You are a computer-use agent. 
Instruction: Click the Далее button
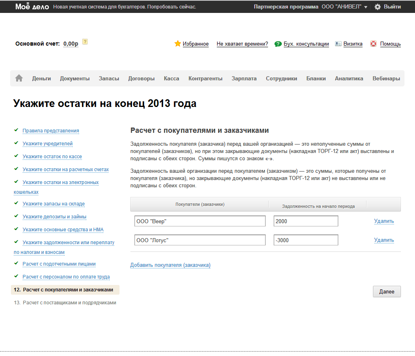[387, 292]
